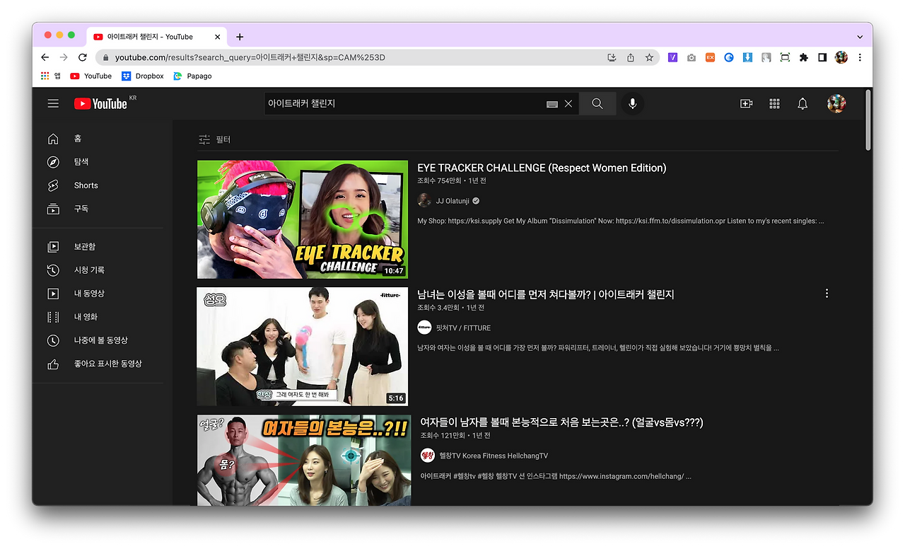View site information via the lock icon
Screen dimensions: 905x549
tap(106, 57)
